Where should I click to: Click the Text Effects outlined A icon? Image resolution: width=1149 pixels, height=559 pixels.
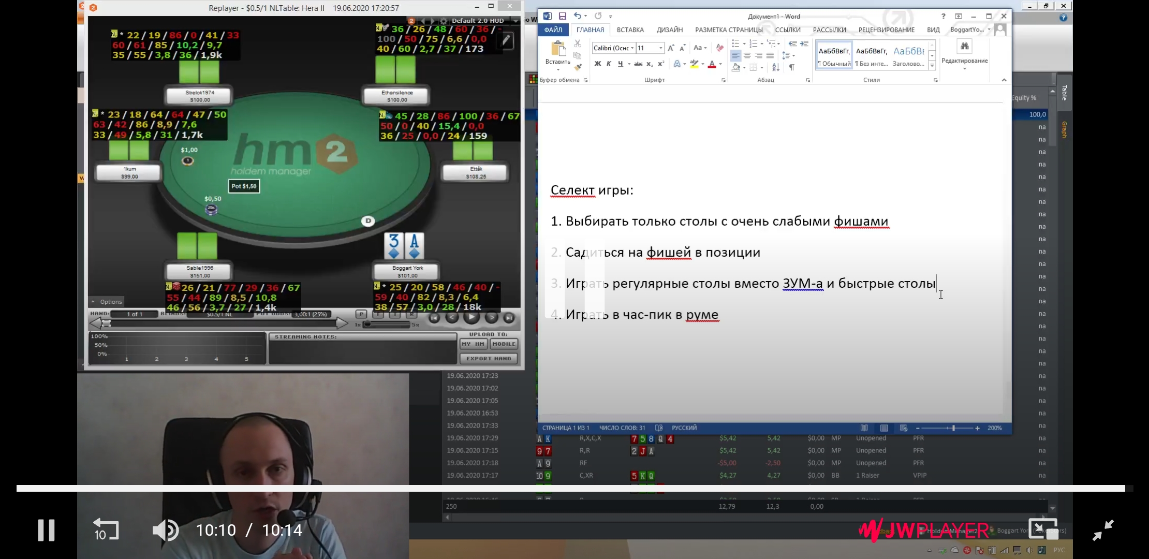677,64
